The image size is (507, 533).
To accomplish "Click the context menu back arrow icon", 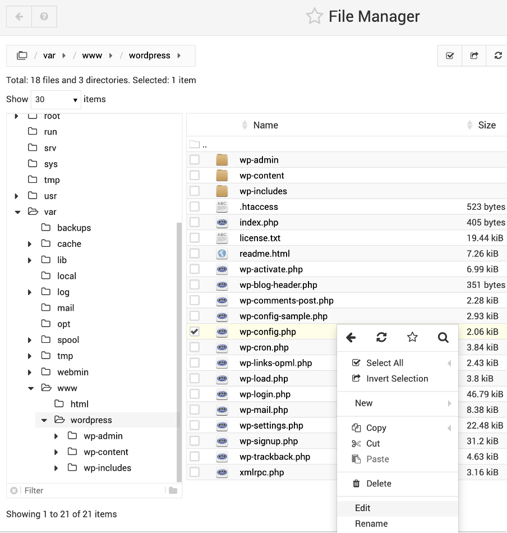I will (351, 337).
